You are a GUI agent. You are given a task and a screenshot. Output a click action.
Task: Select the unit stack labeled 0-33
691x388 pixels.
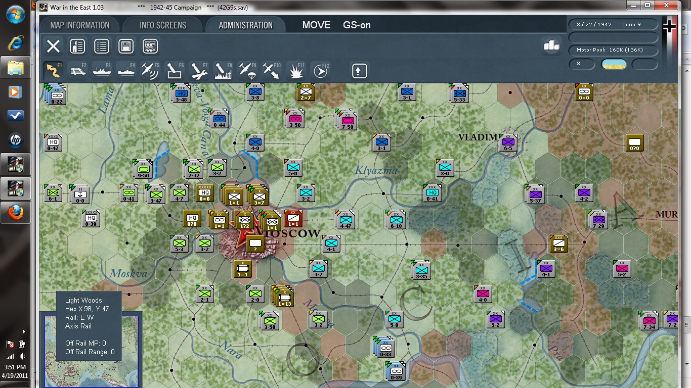pos(384,347)
